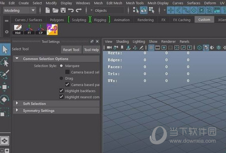Screen dimensions: 226x153
Task: Open the Edit Mesh menu
Action: (x=114, y=3)
